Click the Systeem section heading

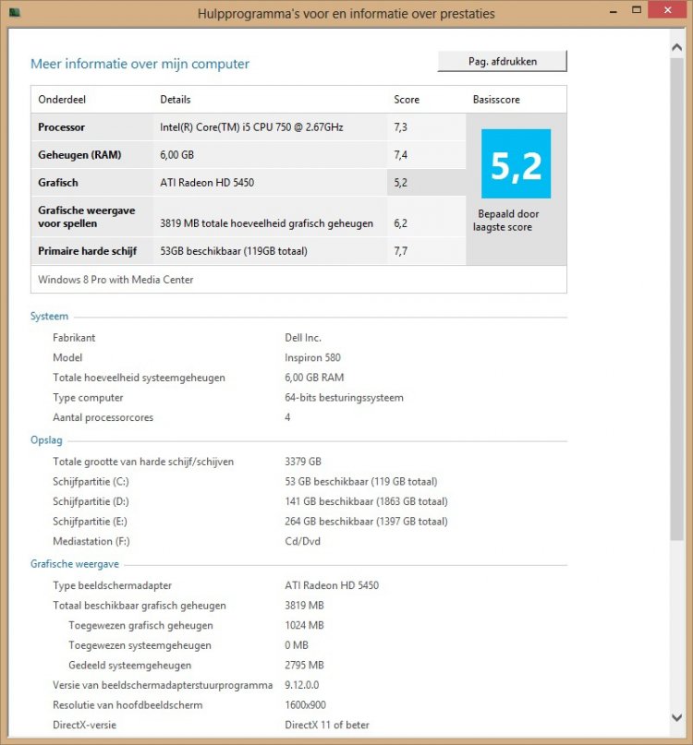click(49, 317)
